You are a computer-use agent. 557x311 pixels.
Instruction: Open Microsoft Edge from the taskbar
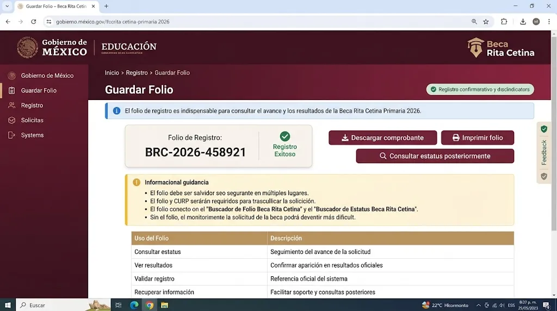click(x=134, y=305)
